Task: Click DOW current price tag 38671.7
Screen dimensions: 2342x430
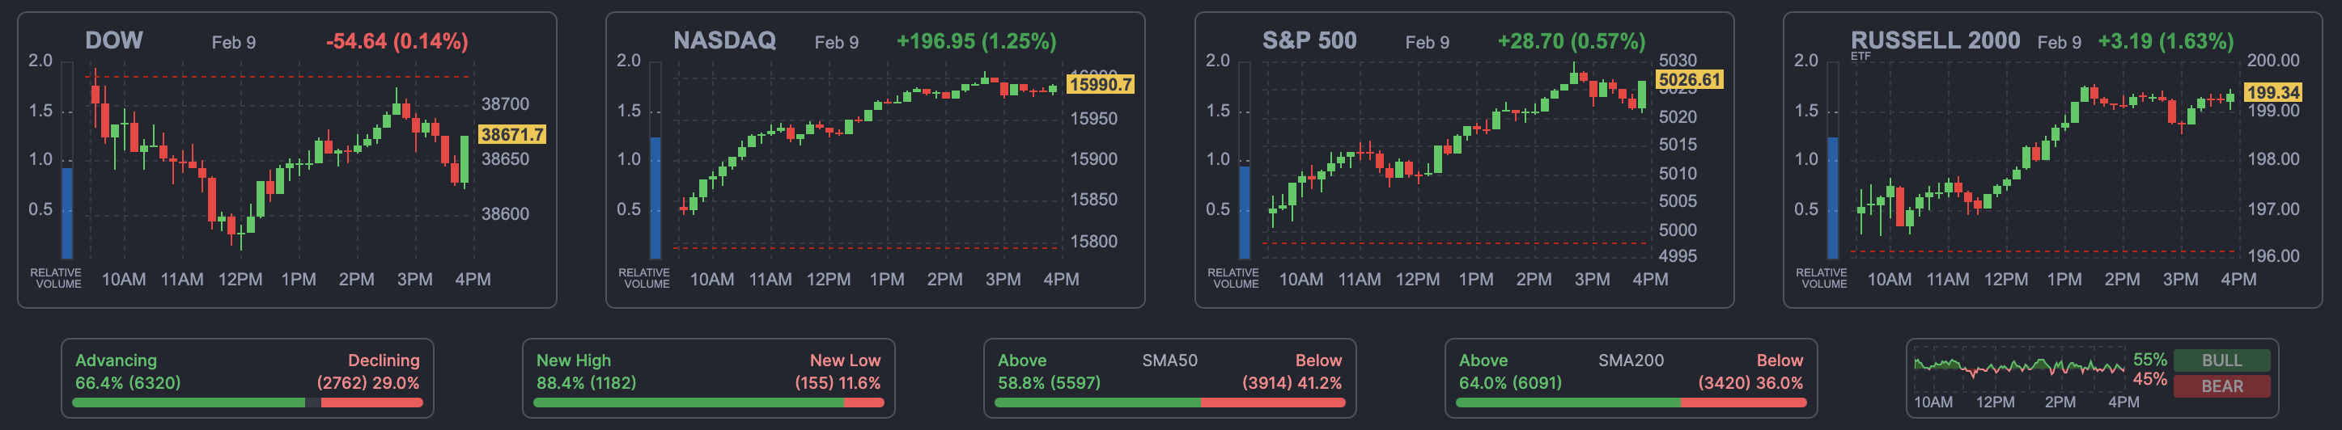Action: [513, 134]
